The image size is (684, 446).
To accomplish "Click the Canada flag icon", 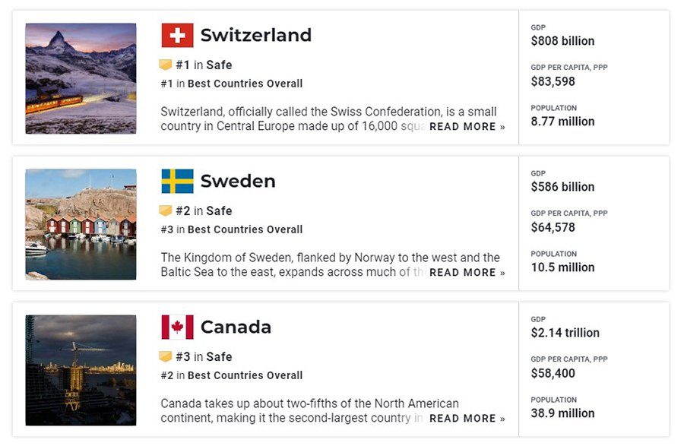I will point(177,327).
